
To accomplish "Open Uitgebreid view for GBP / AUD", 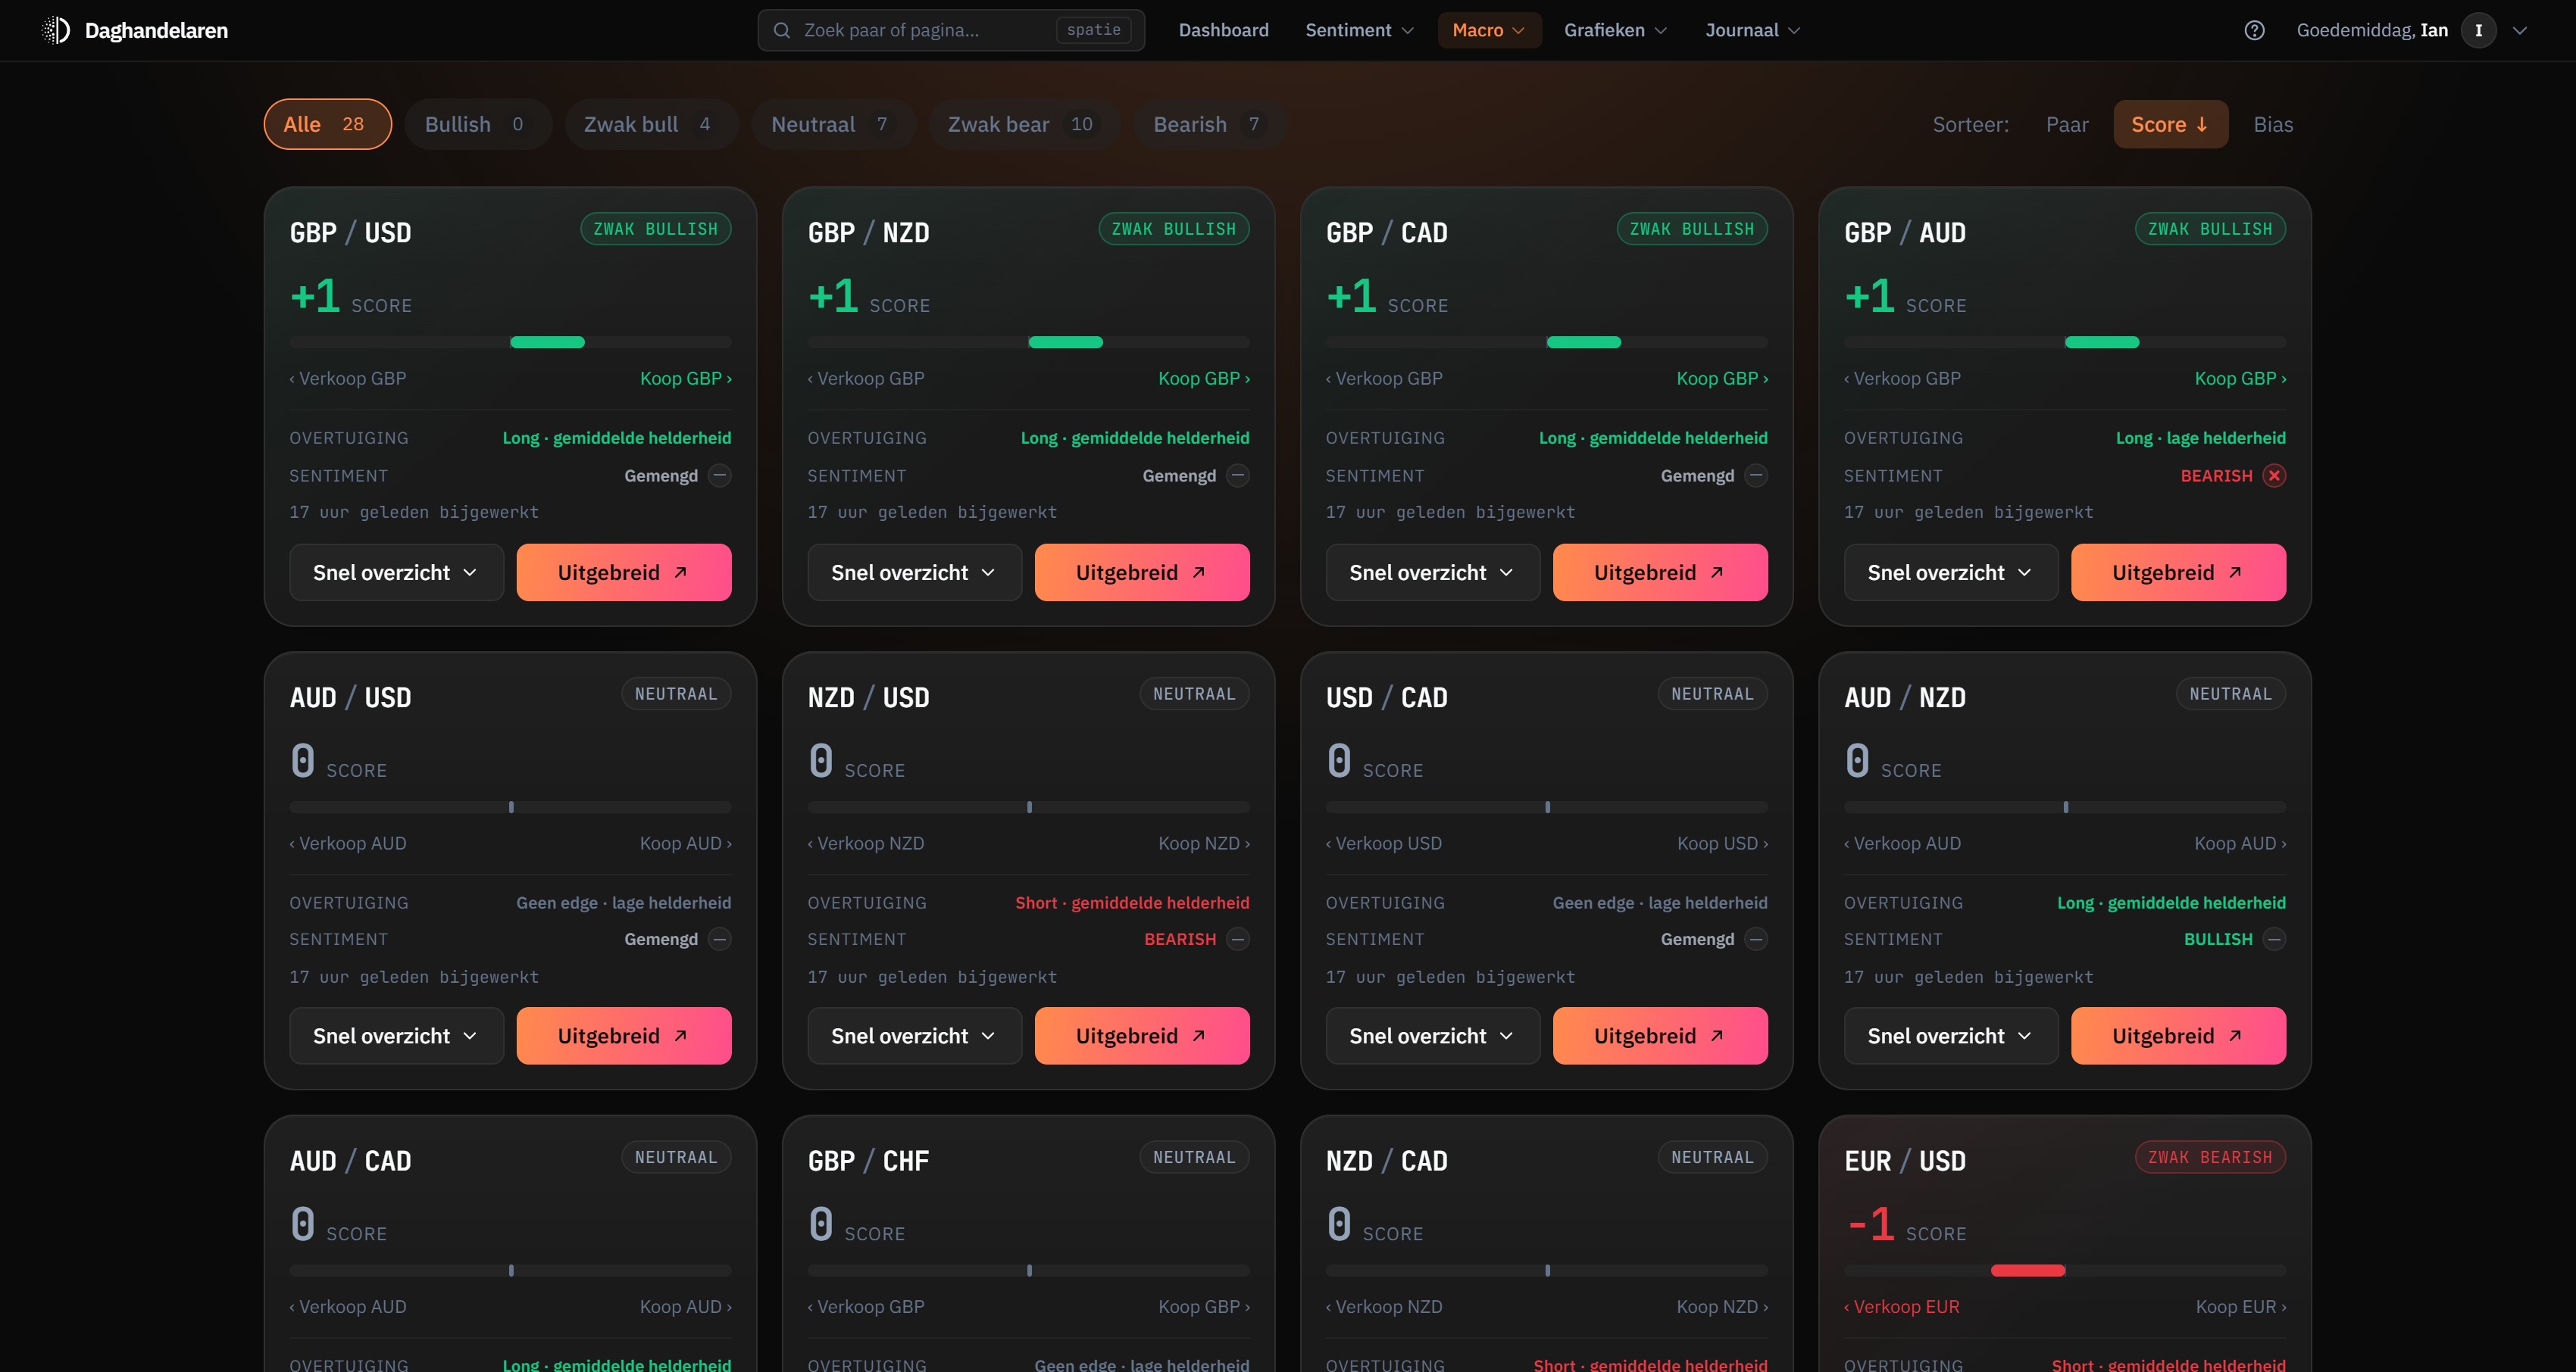I will click(2178, 572).
